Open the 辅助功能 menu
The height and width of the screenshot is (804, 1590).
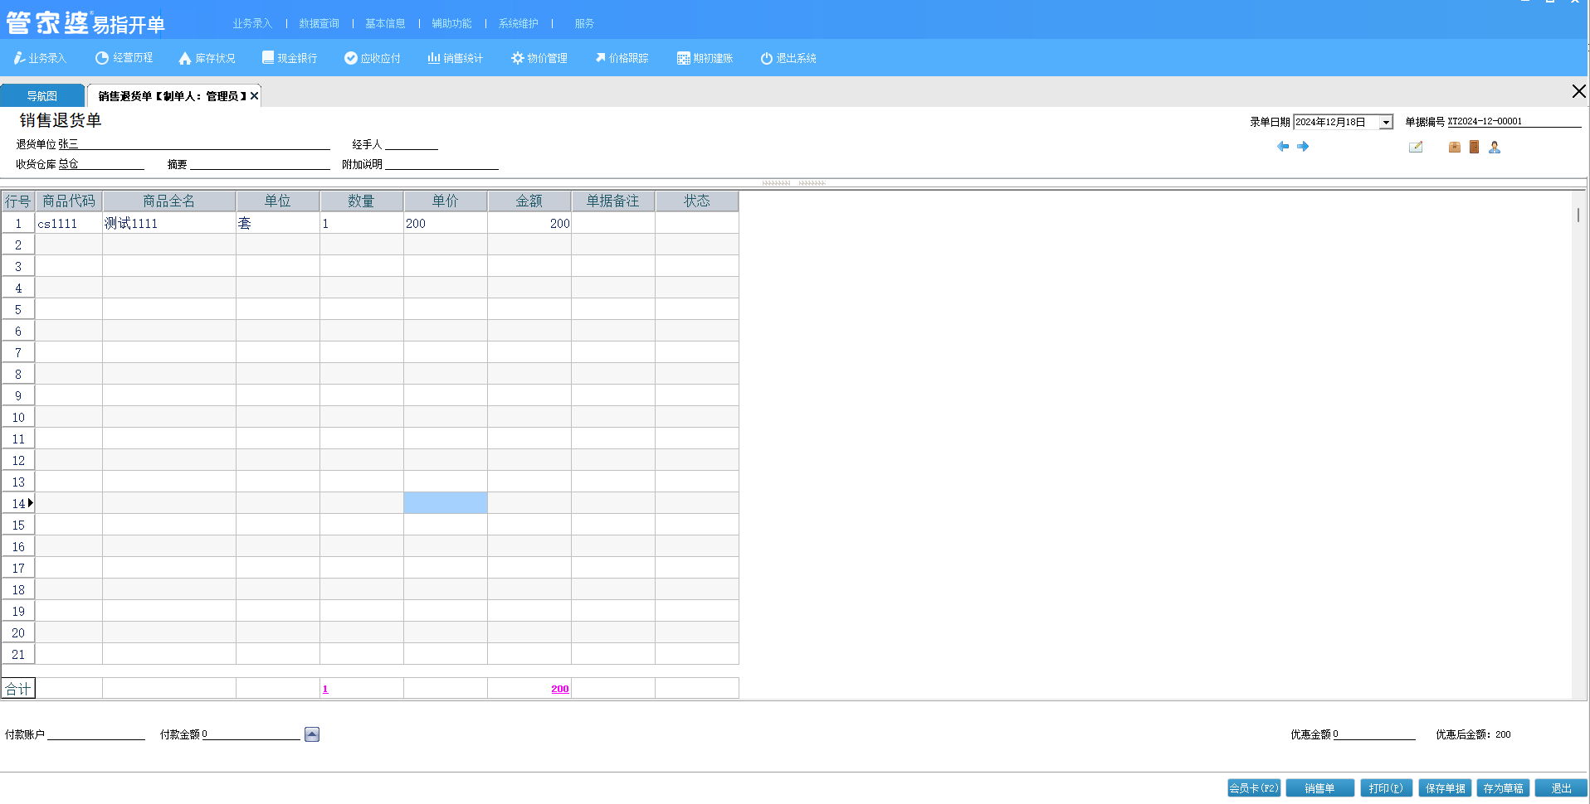pyautogui.click(x=451, y=23)
